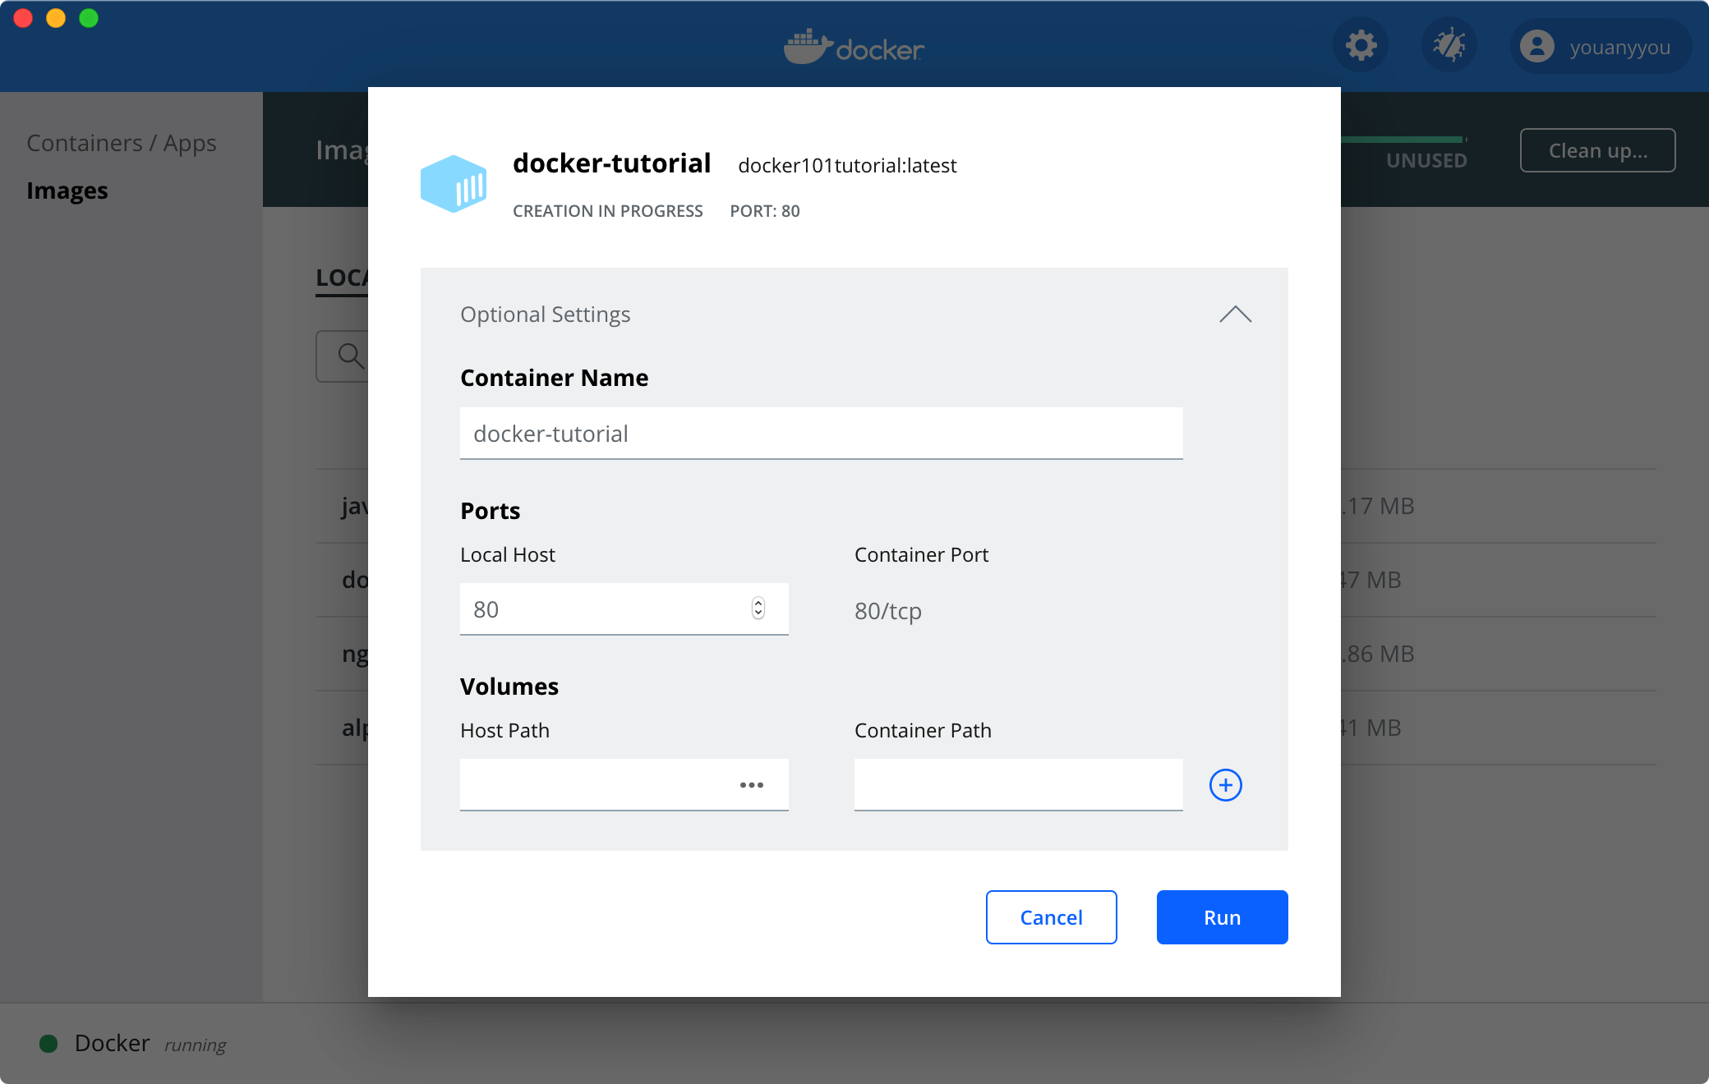The width and height of the screenshot is (1709, 1084).
Task: Open Containers / Apps sidebar item
Action: pyautogui.click(x=122, y=143)
